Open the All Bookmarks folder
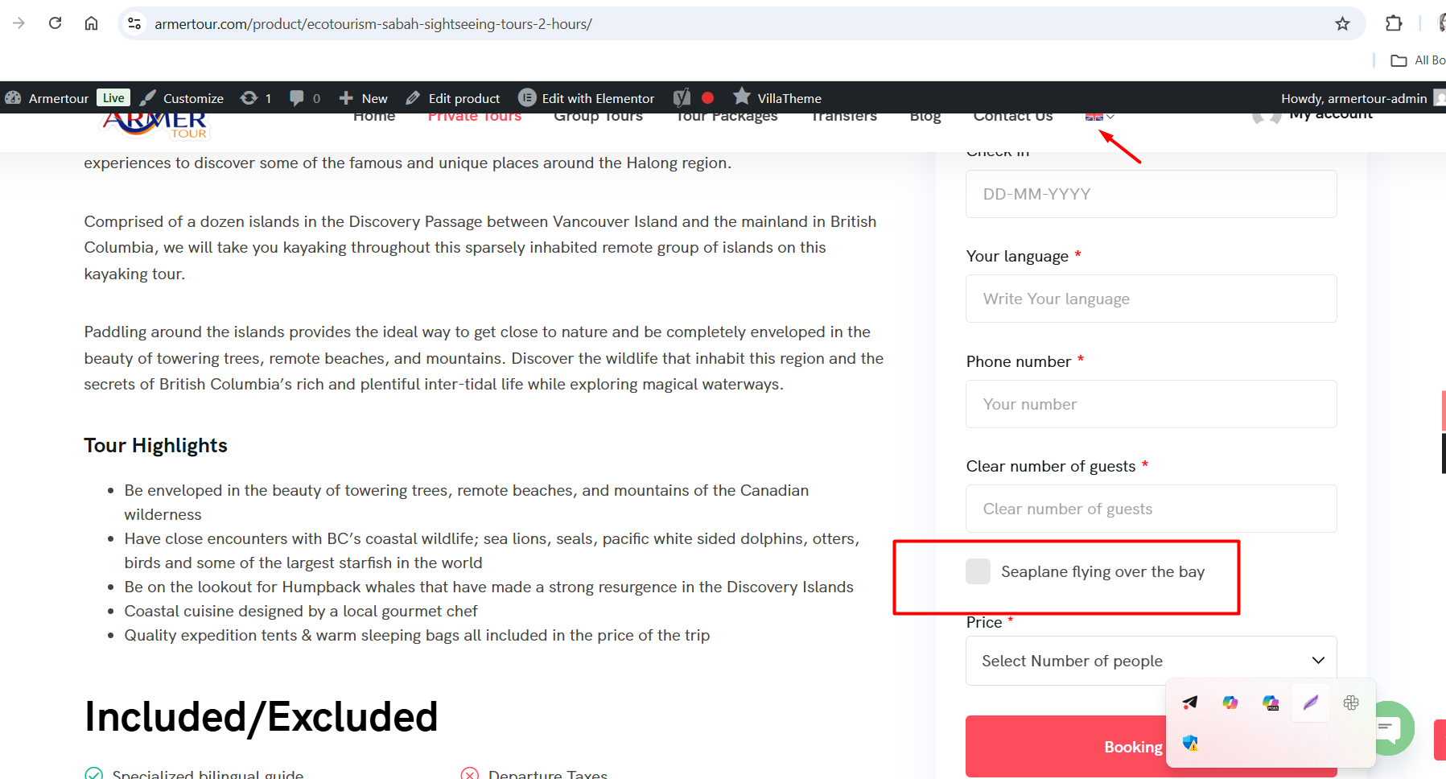The image size is (1446, 779). (1418, 60)
